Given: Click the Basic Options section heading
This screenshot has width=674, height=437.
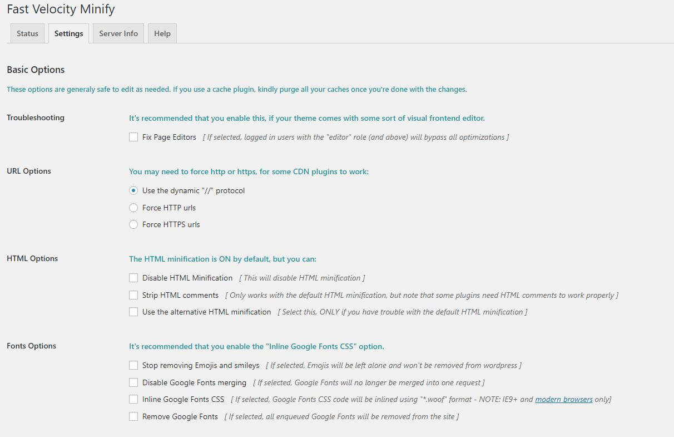Looking at the screenshot, I should pos(36,70).
